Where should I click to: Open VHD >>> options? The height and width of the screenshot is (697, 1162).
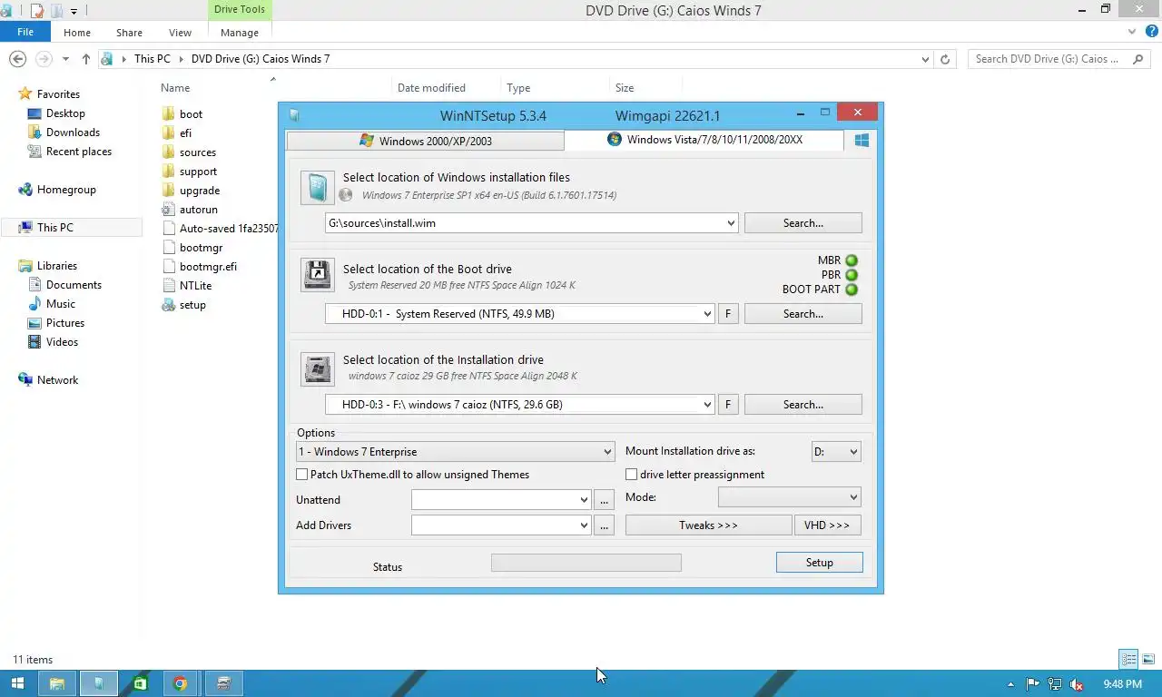pos(827,525)
